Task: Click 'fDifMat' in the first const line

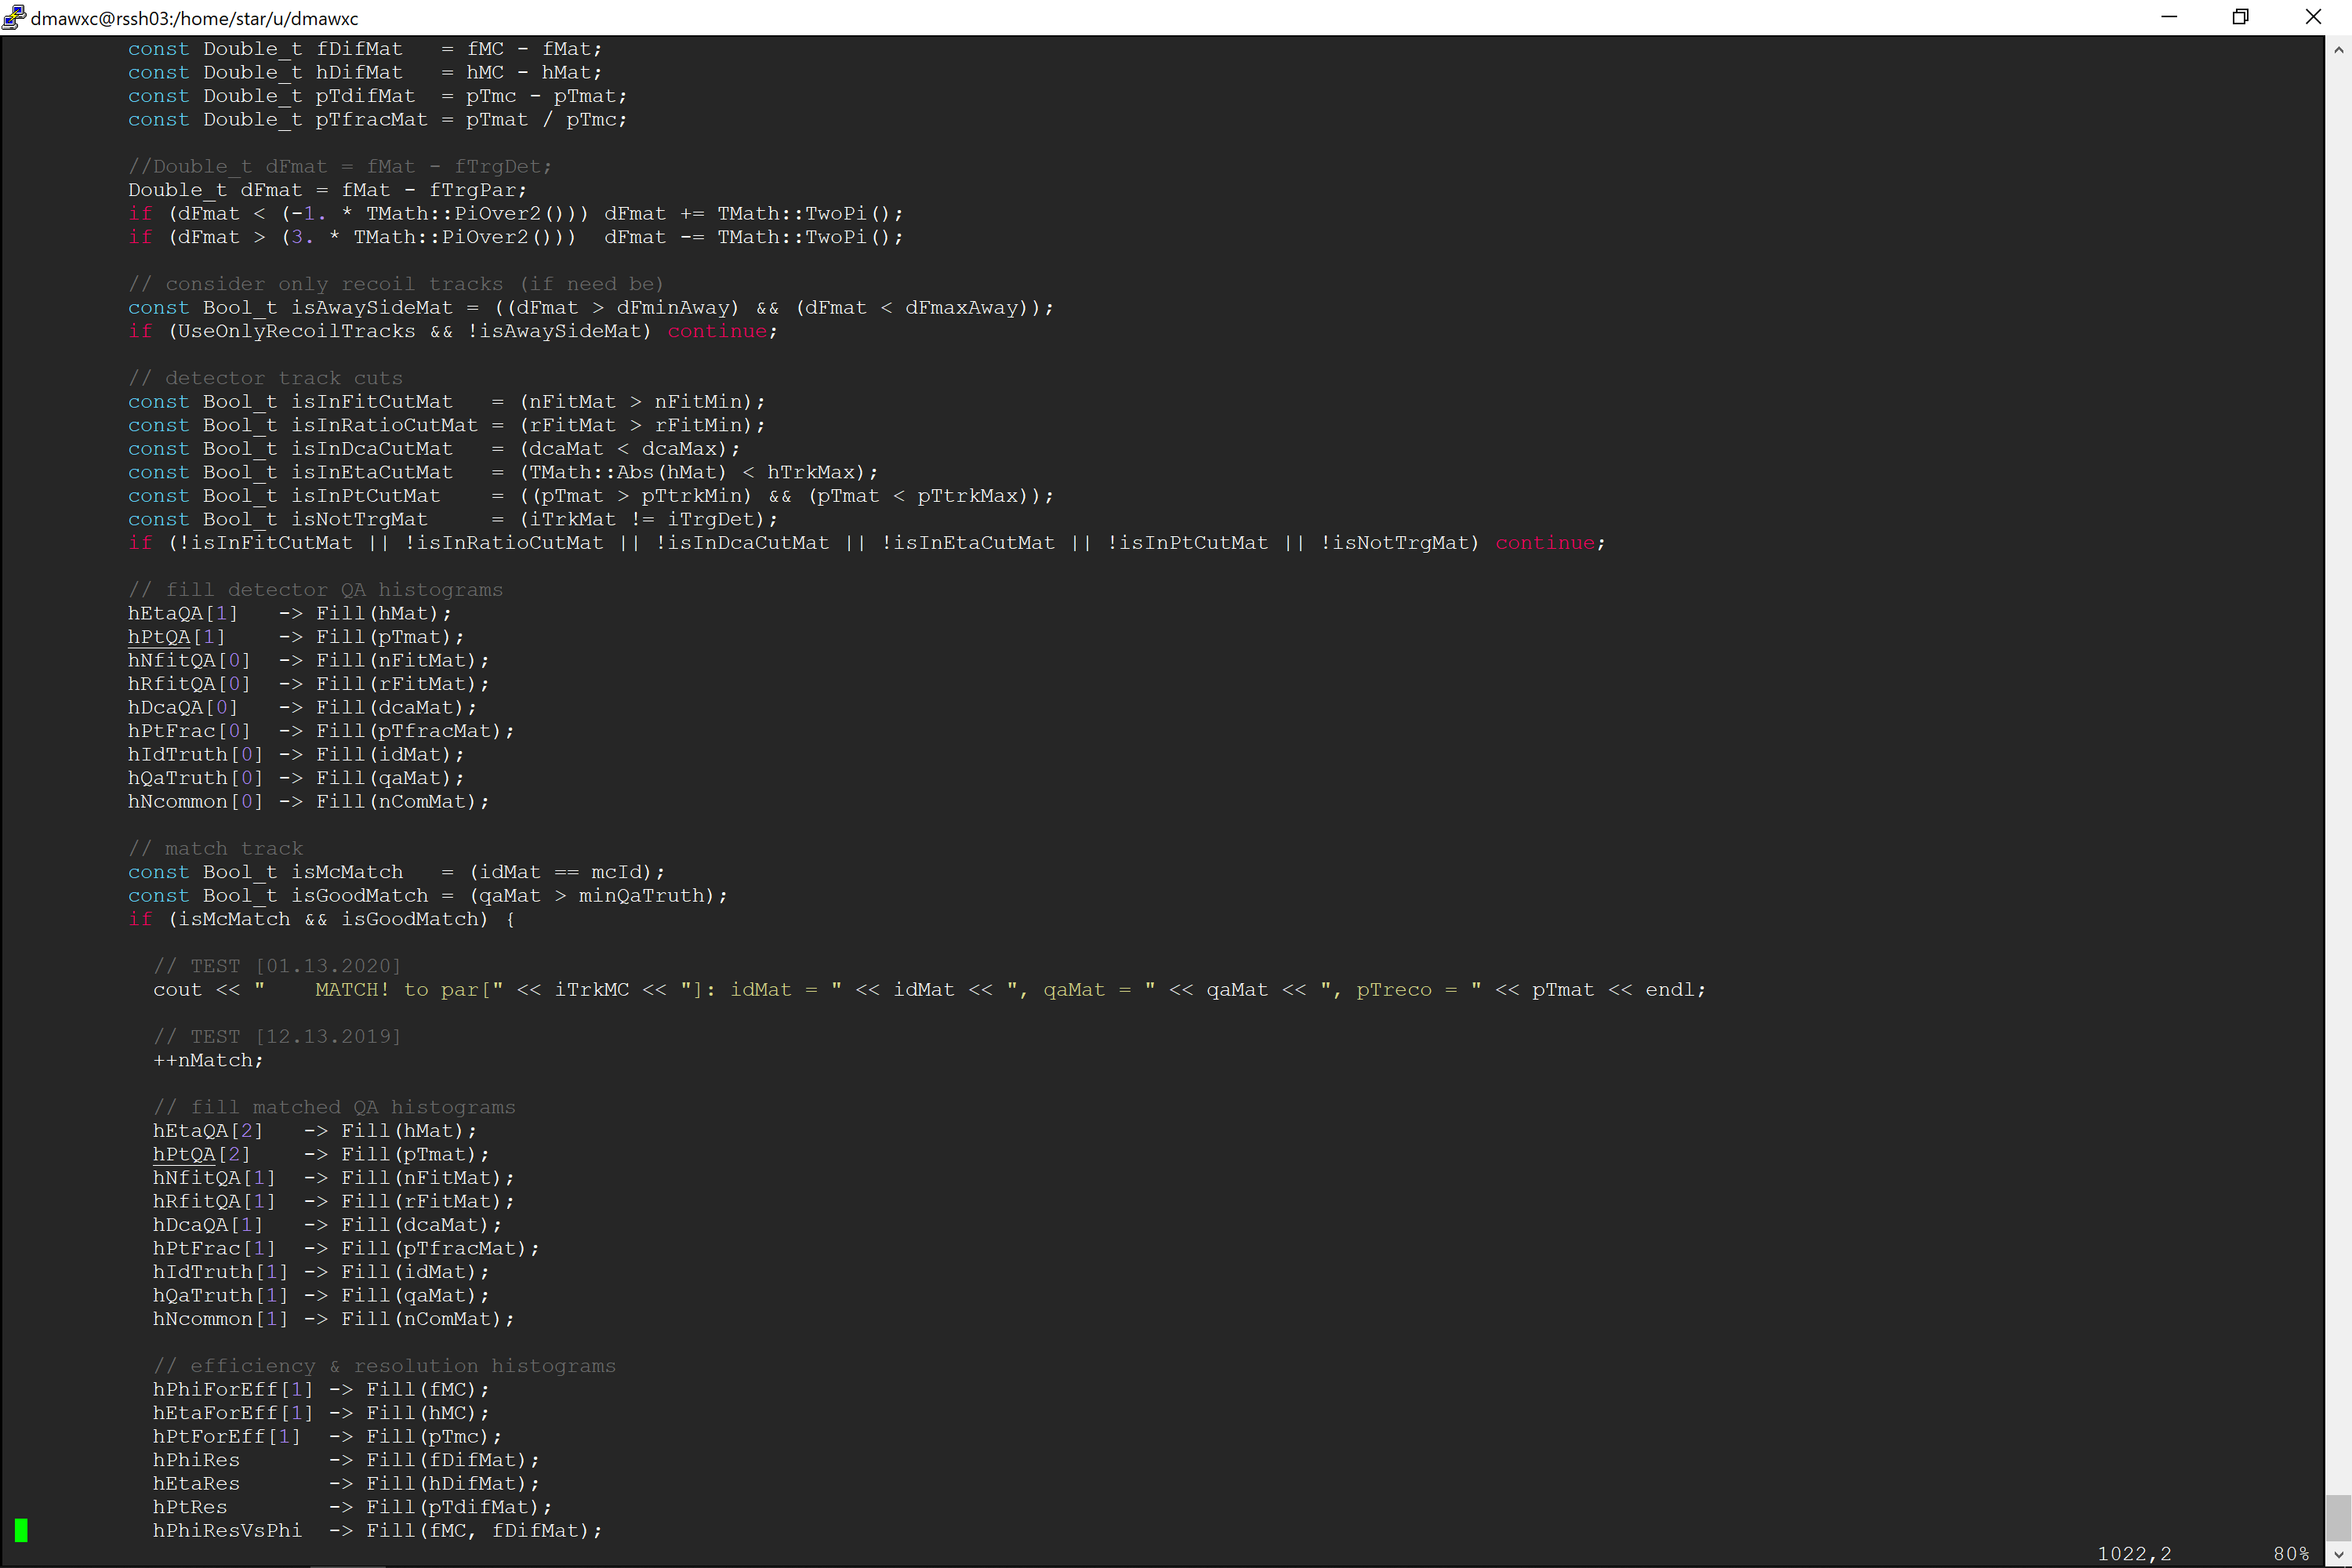Action: coord(359,49)
